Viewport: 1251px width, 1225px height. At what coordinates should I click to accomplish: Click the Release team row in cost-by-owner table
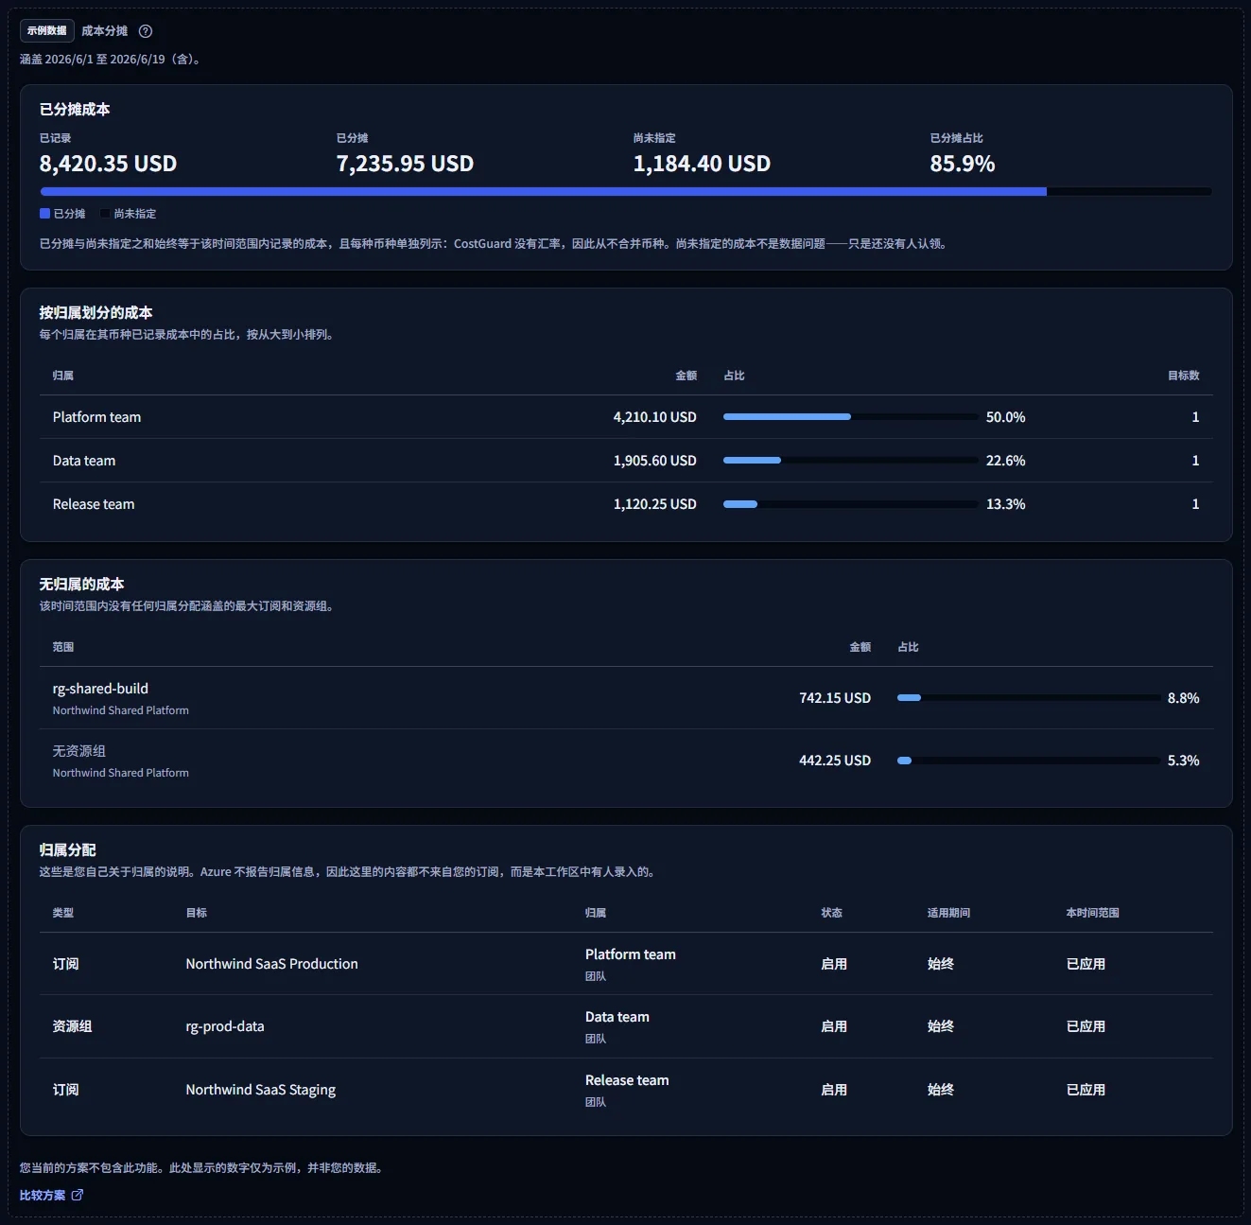[x=626, y=504]
